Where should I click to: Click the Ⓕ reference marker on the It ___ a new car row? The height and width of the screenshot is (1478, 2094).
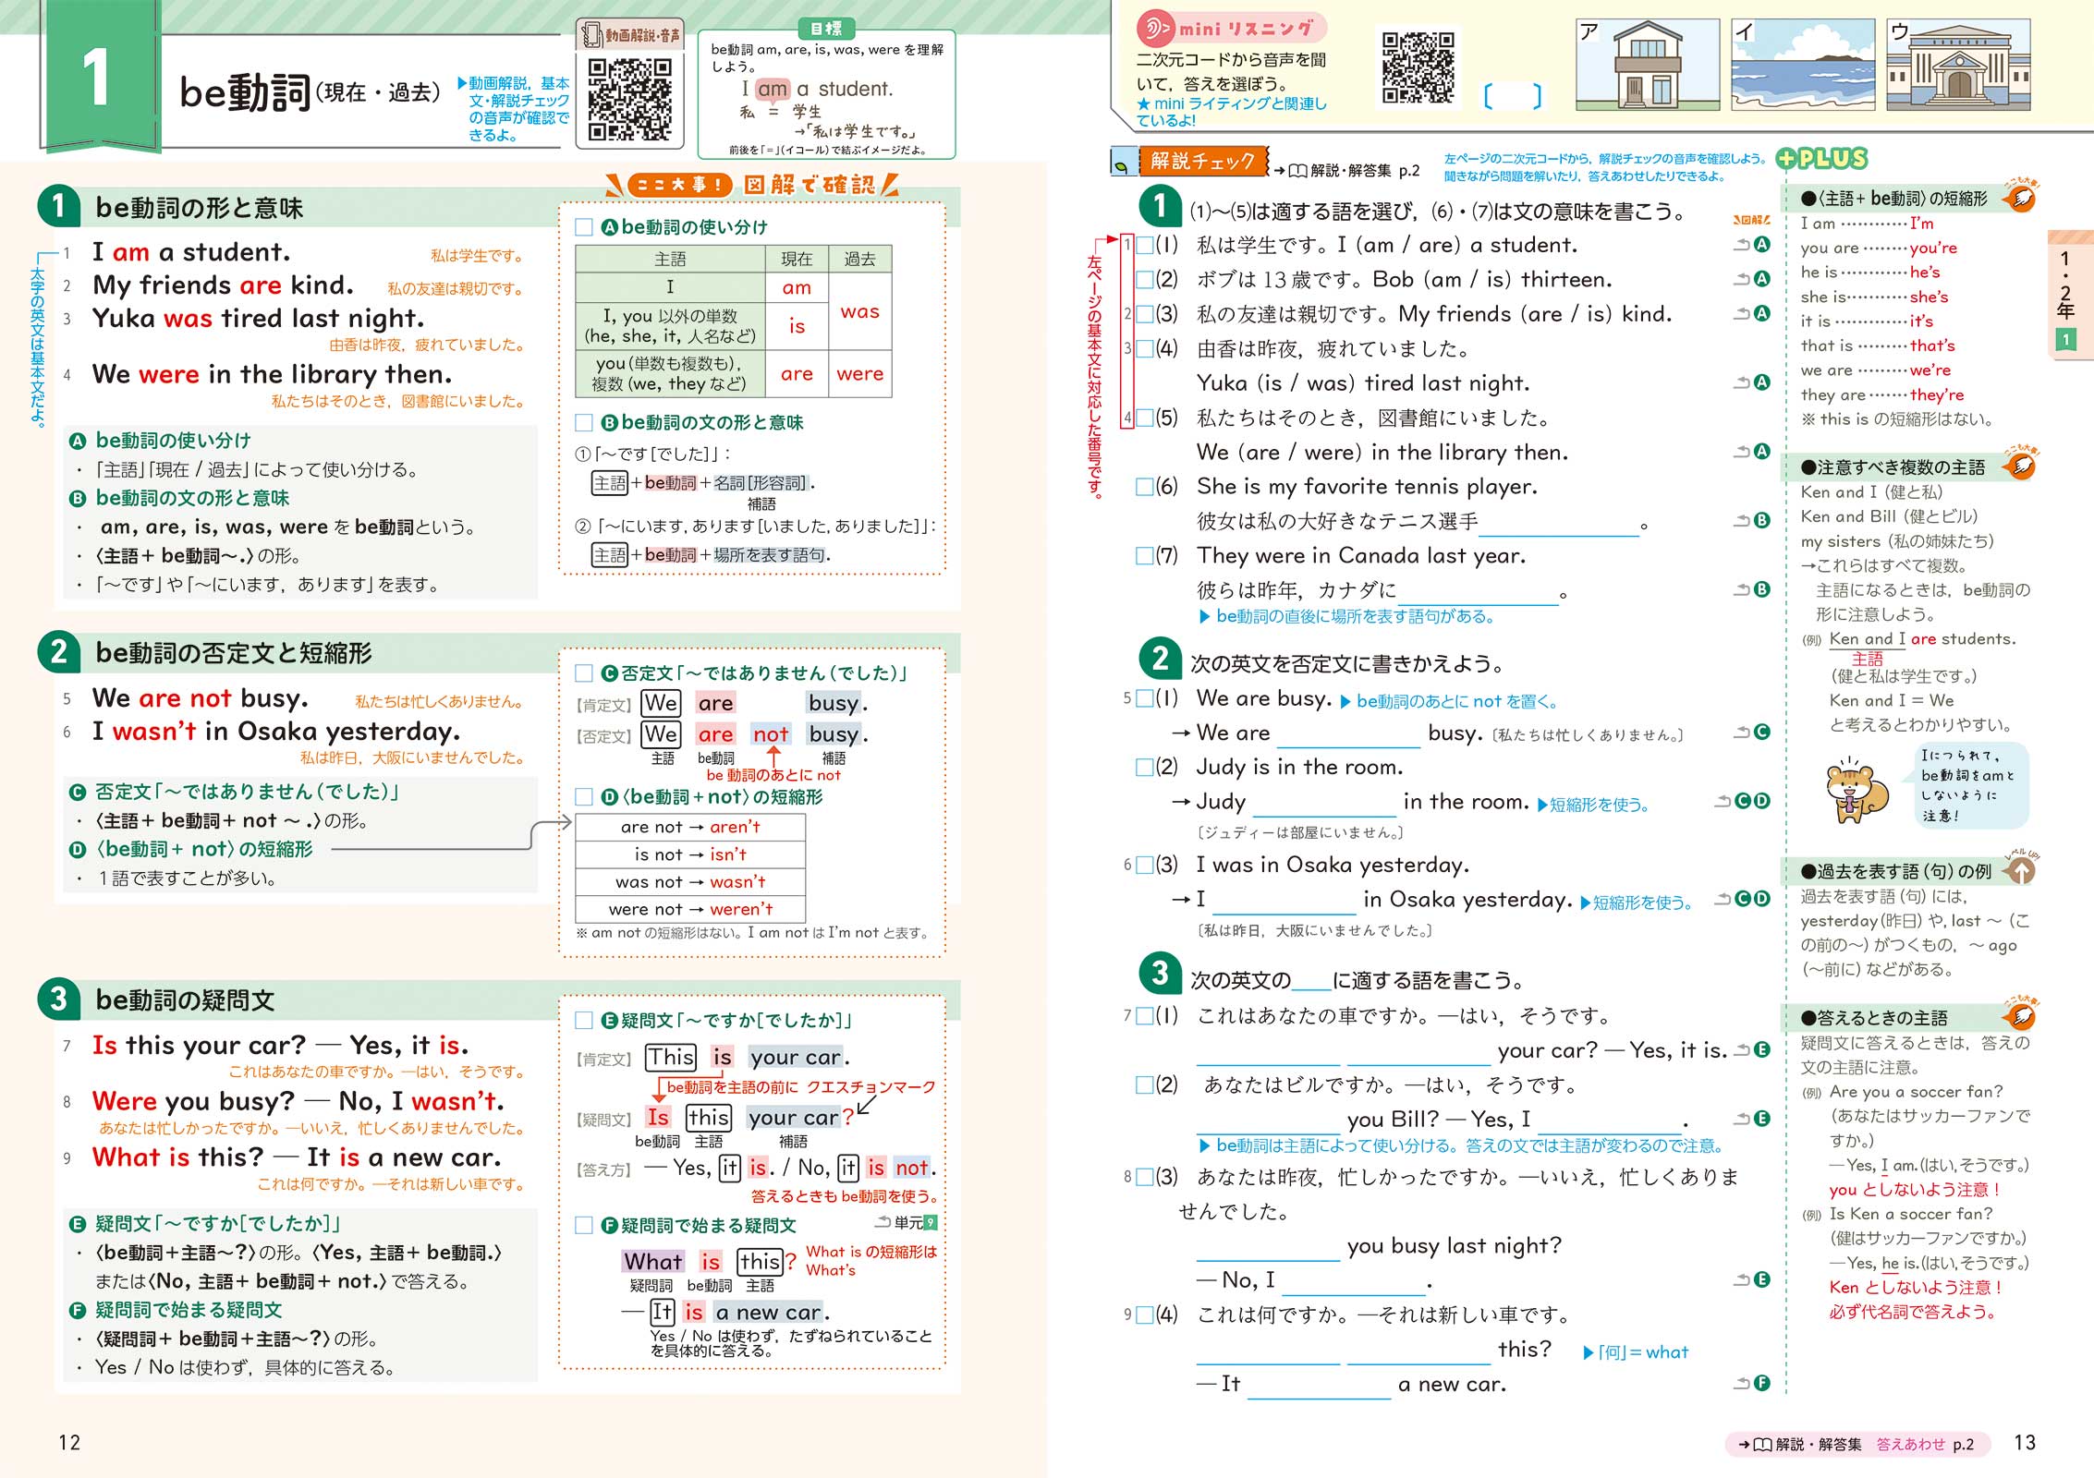(1762, 1383)
